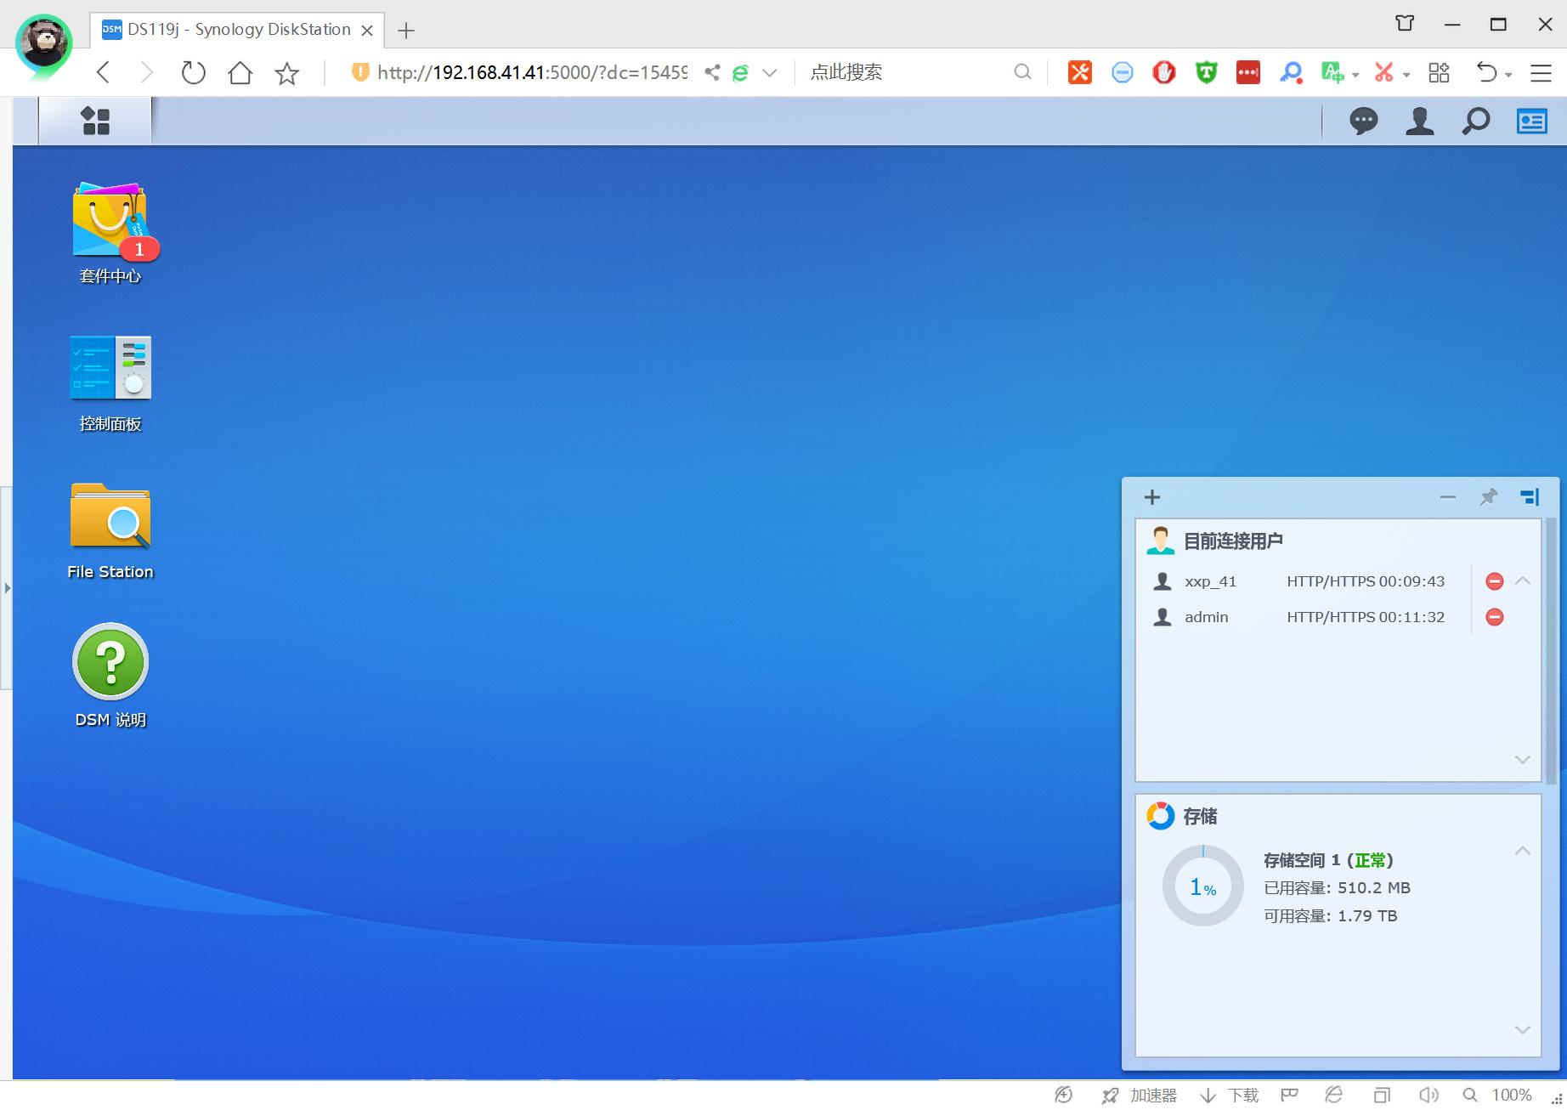Open the DSM Main Menu grid

pyautogui.click(x=95, y=121)
